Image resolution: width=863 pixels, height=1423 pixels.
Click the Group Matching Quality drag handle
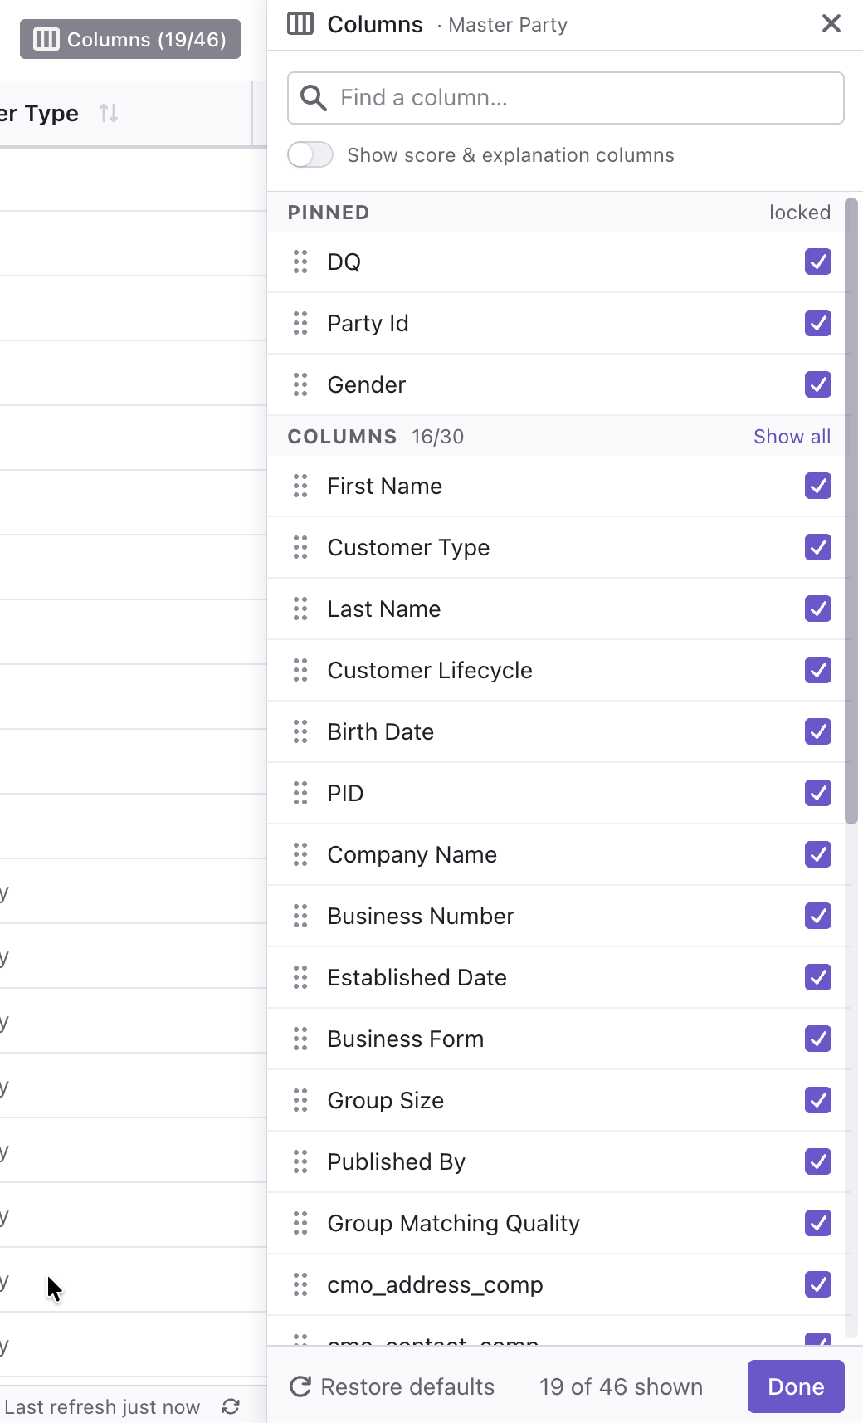coord(300,1223)
